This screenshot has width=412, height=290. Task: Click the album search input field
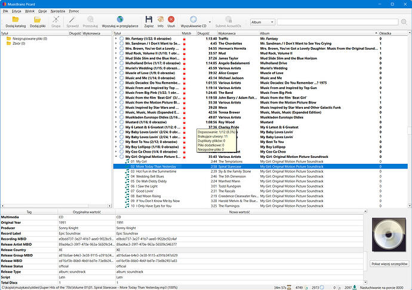click(x=337, y=22)
